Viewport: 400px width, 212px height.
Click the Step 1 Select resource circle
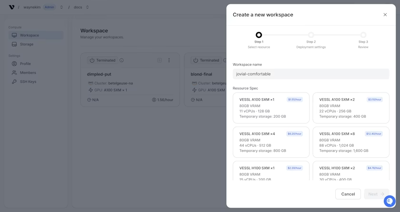coord(259,35)
